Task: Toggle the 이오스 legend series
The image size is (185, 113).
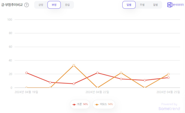Action: pyautogui.click(x=103, y=104)
